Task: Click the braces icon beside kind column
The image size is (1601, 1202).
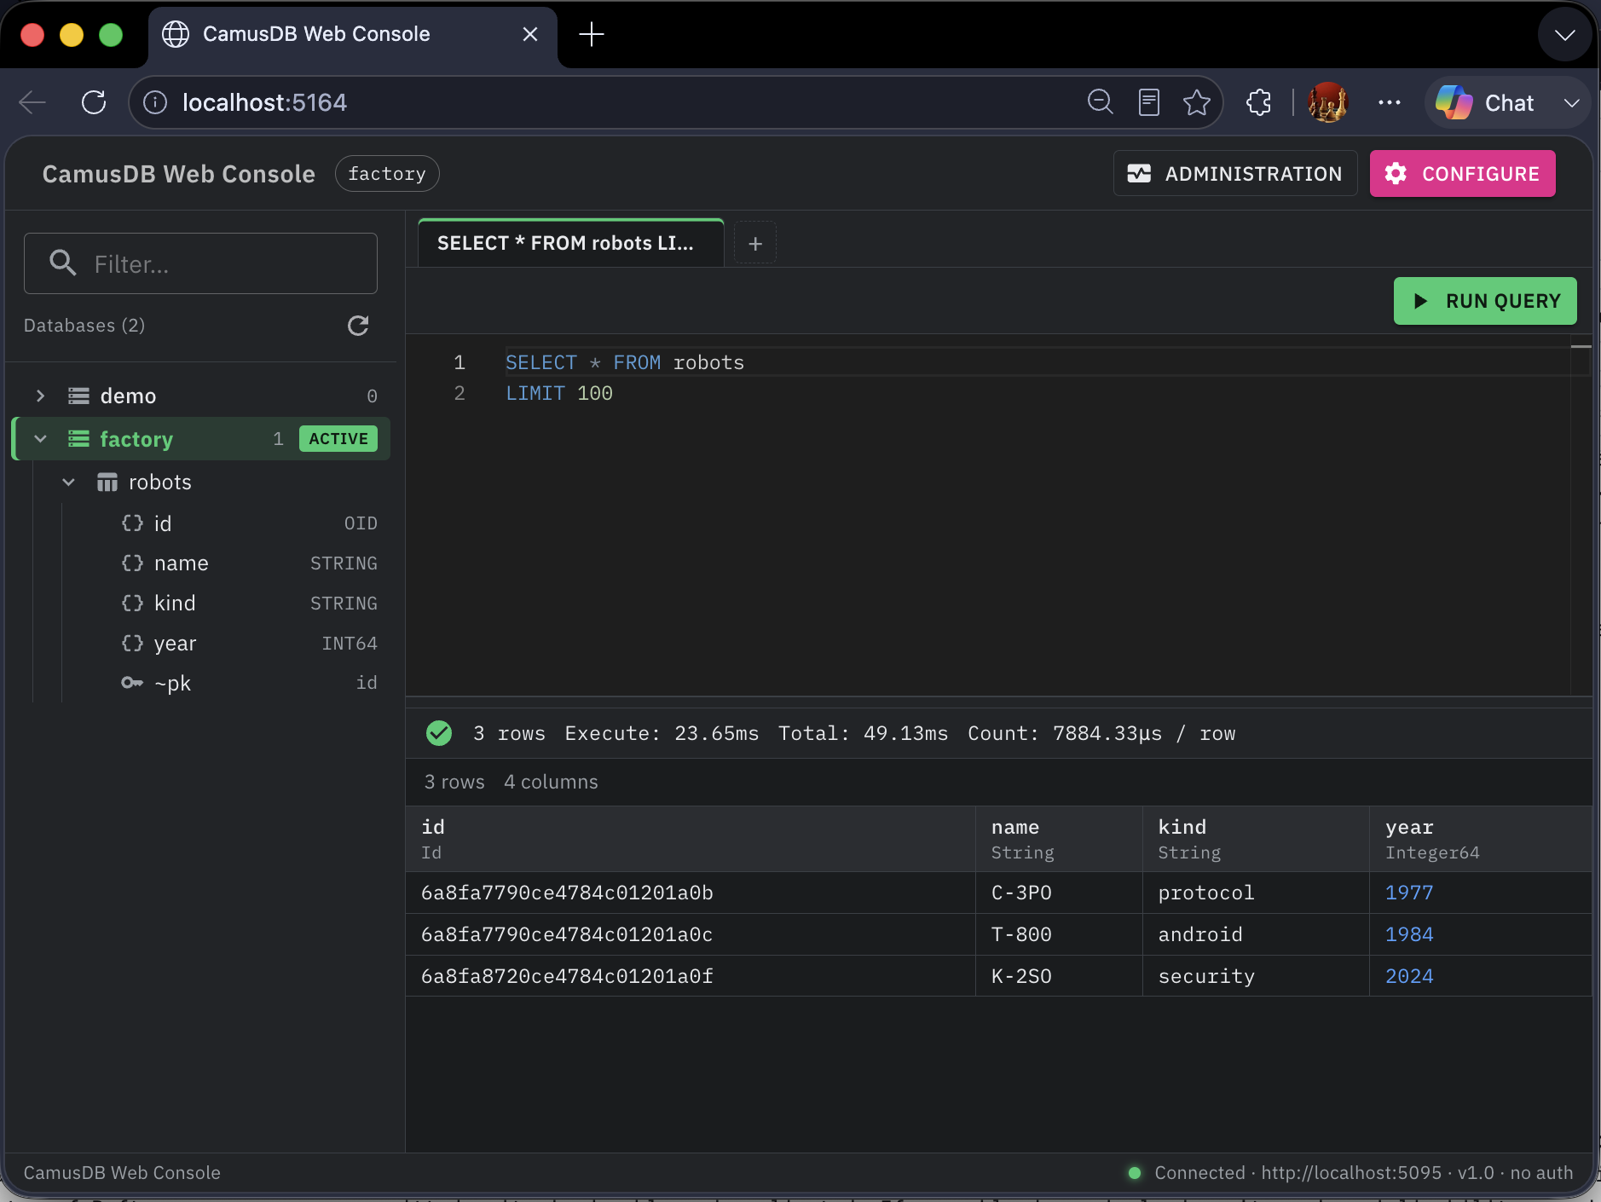Action: pos(132,603)
